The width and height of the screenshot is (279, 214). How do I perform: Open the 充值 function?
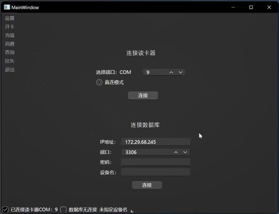(10, 35)
